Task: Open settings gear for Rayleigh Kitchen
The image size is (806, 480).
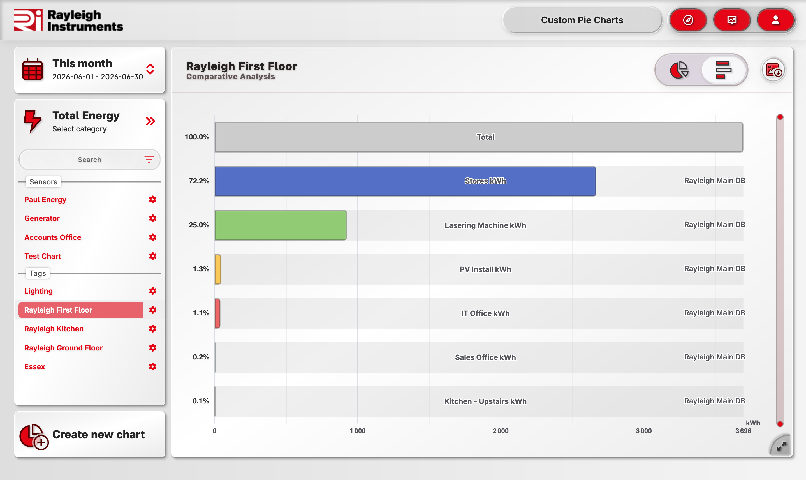Action: pos(153,329)
